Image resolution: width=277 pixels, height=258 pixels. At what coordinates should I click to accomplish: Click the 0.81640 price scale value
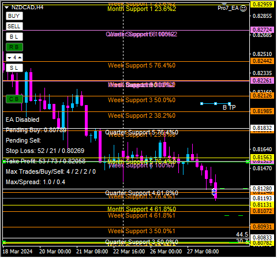263,149
